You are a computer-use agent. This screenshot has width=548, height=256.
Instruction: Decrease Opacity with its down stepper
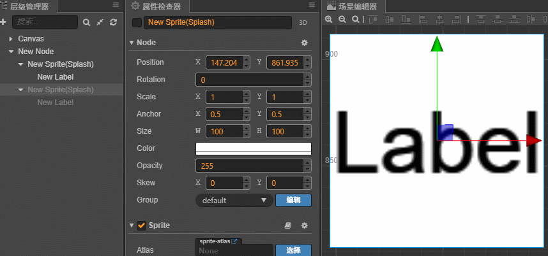pos(308,169)
